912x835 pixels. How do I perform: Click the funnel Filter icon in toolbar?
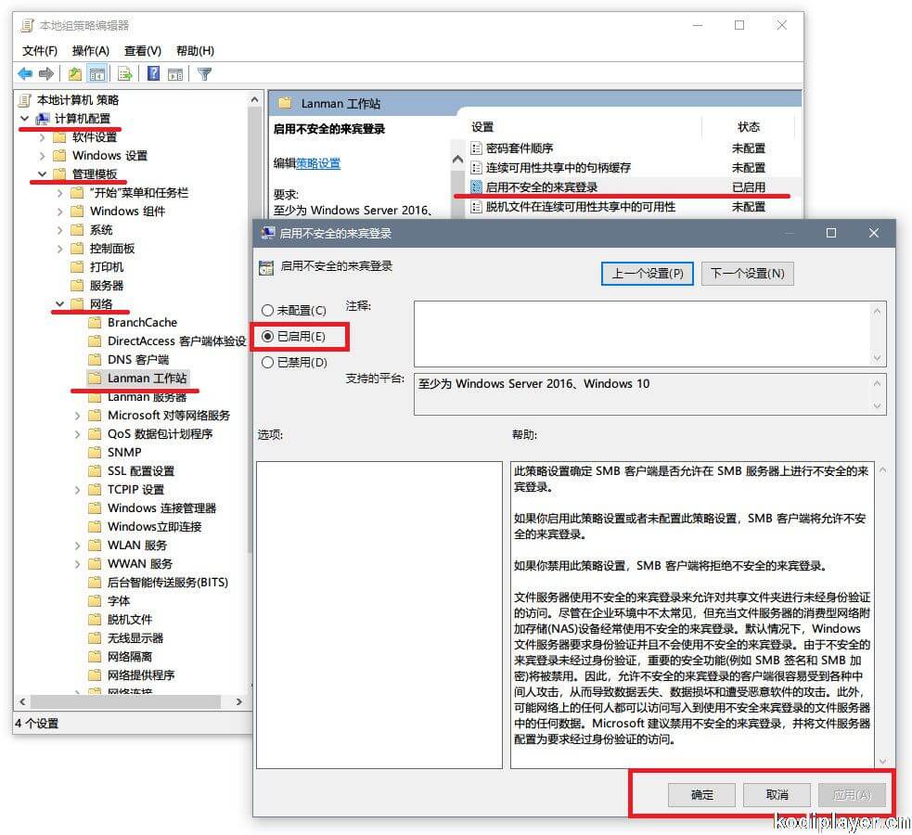click(205, 74)
